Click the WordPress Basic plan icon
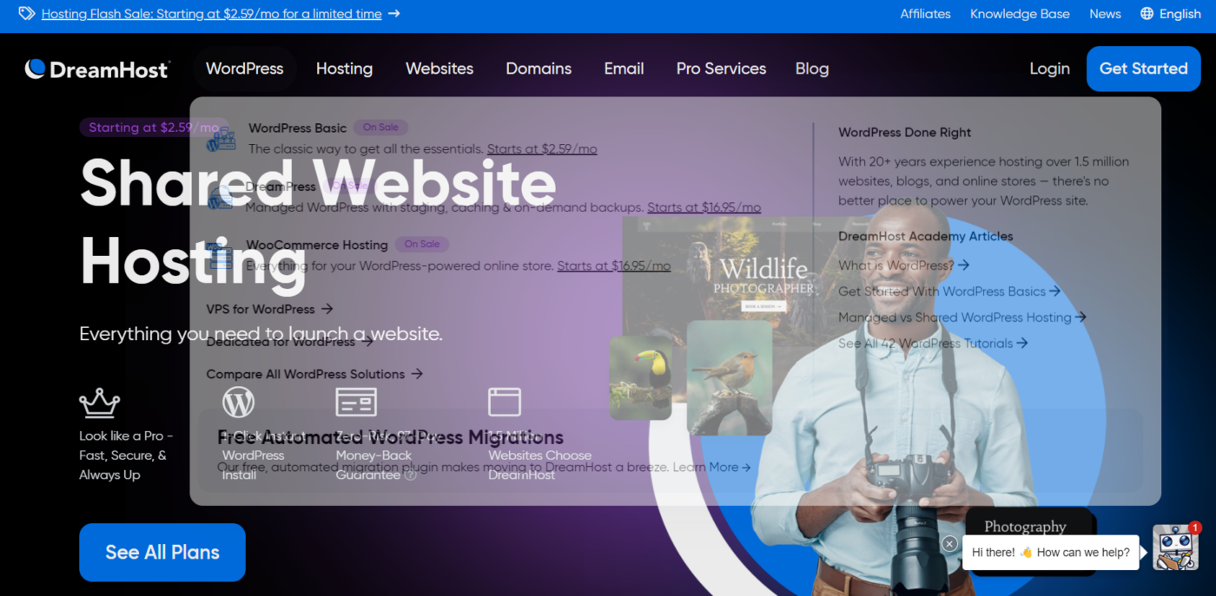This screenshot has width=1216, height=596. click(x=221, y=139)
